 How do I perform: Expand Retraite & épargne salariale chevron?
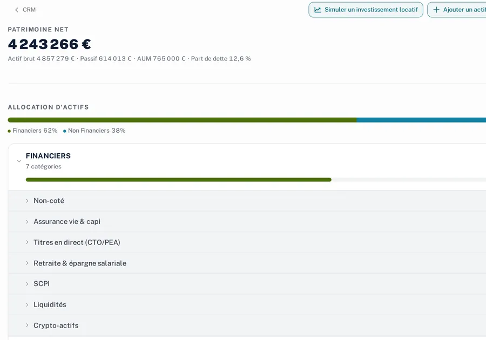click(x=27, y=263)
